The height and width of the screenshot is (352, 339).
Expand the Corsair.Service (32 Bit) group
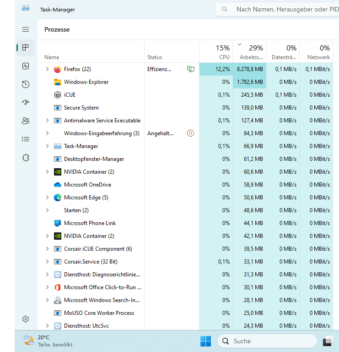point(47,262)
